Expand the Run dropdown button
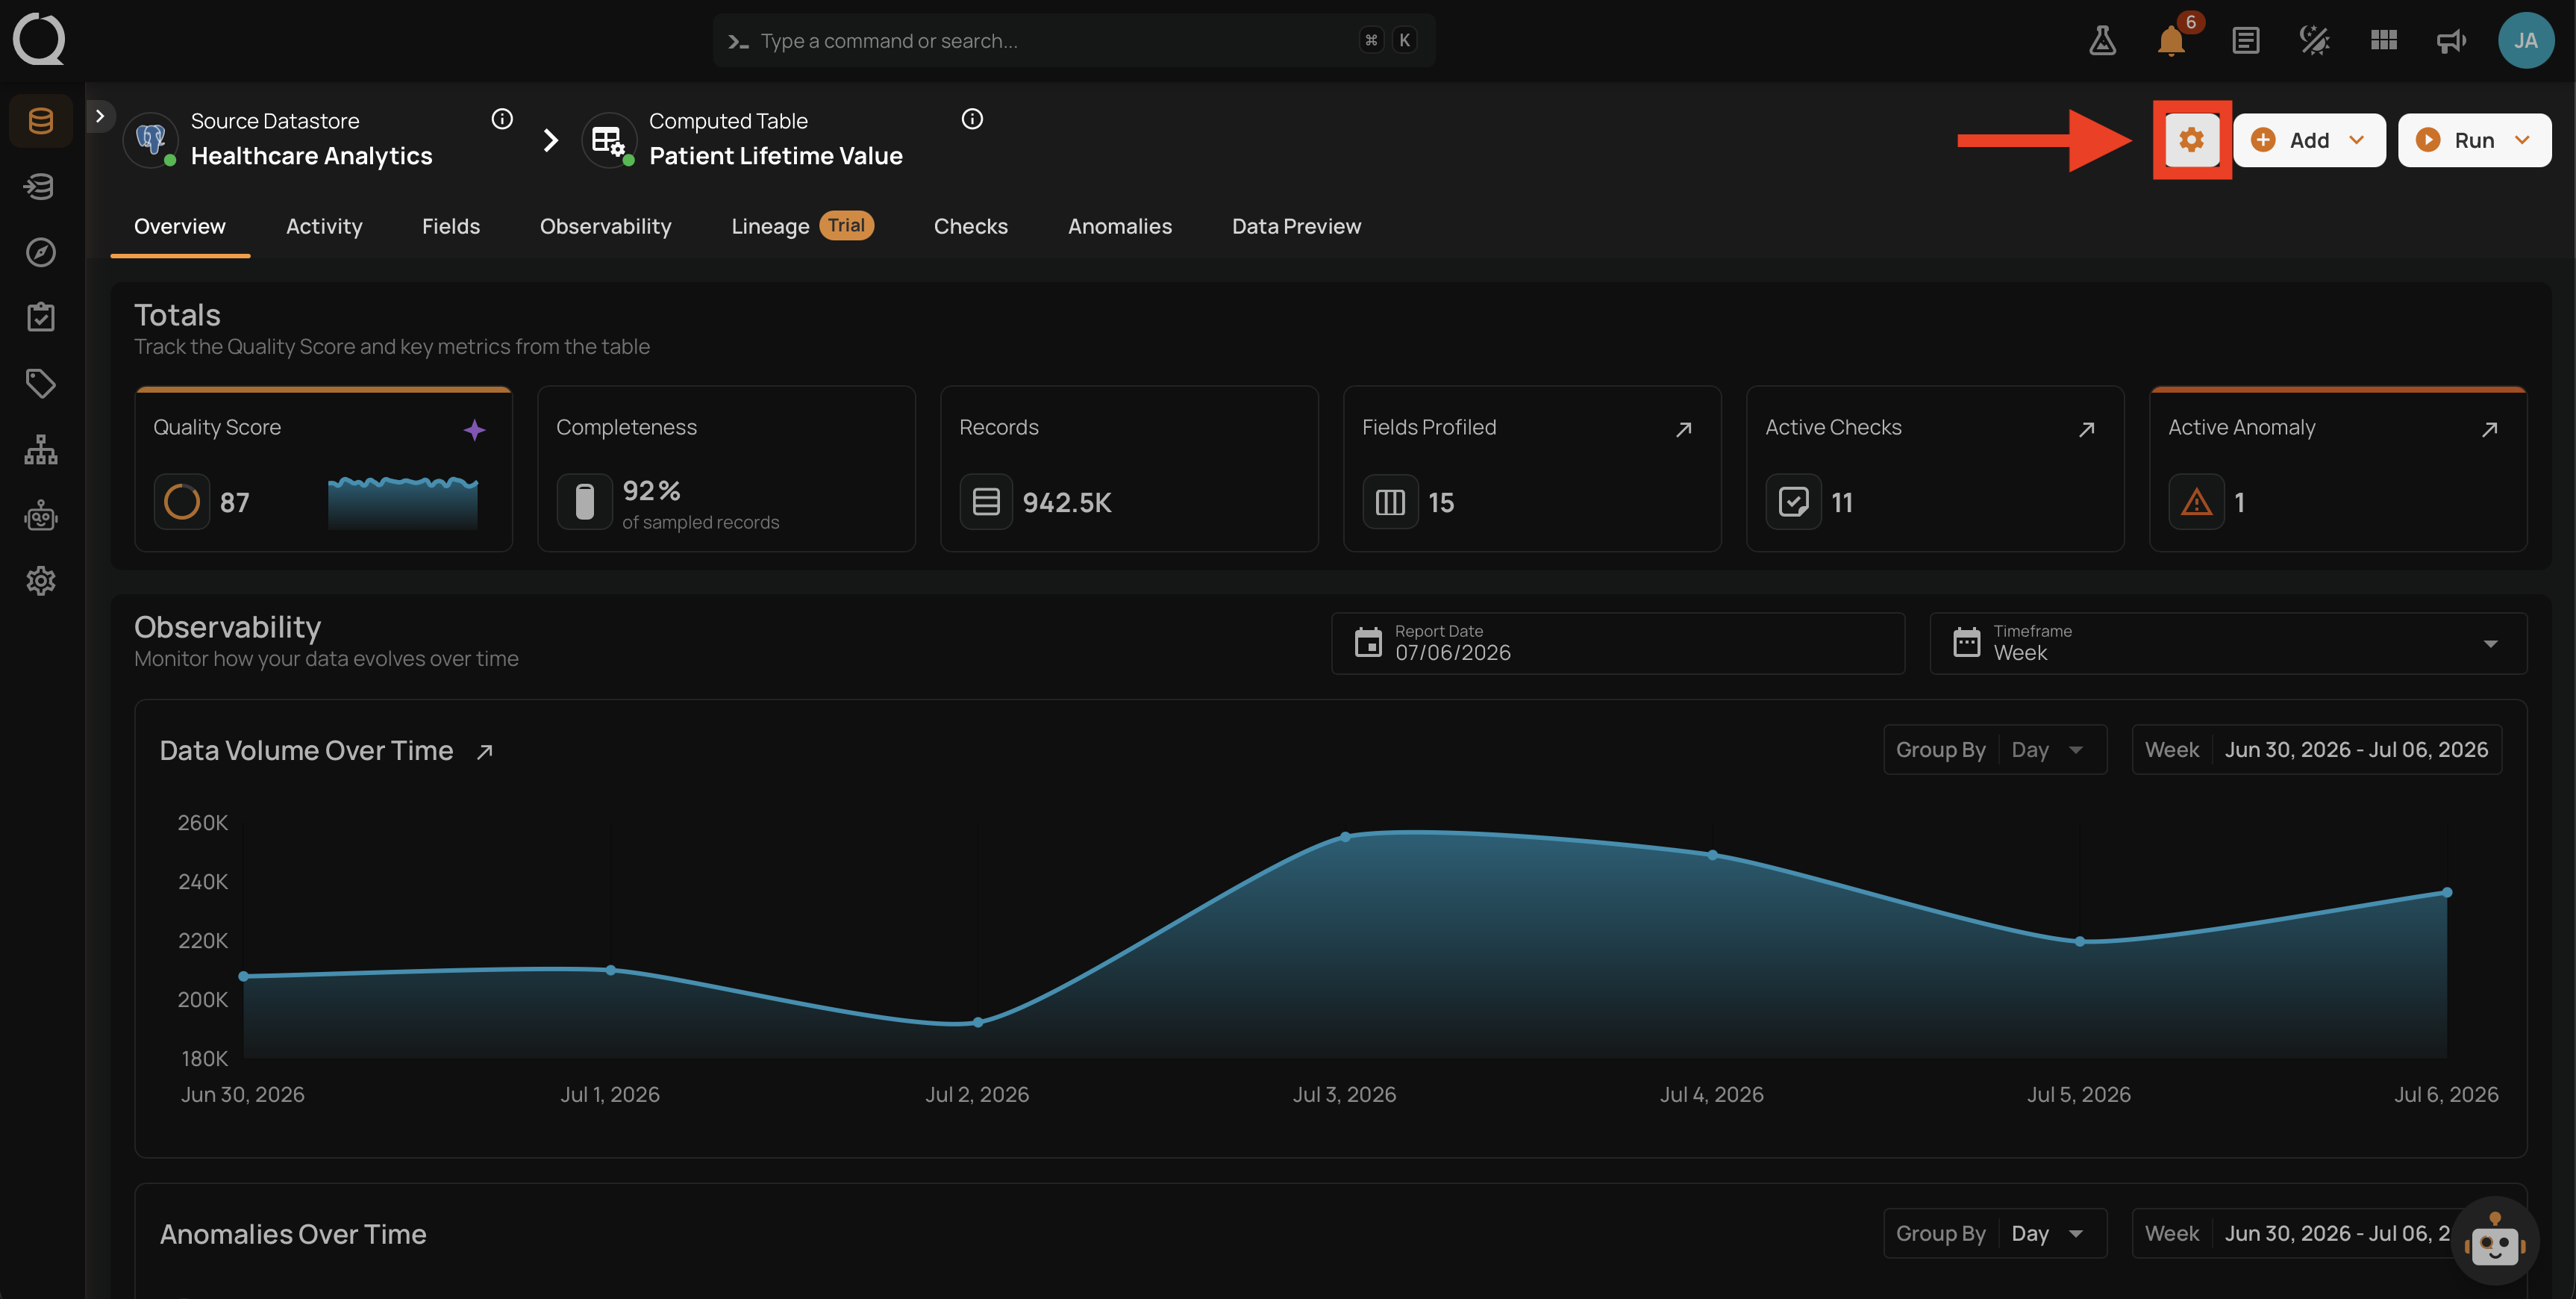 (2474, 140)
